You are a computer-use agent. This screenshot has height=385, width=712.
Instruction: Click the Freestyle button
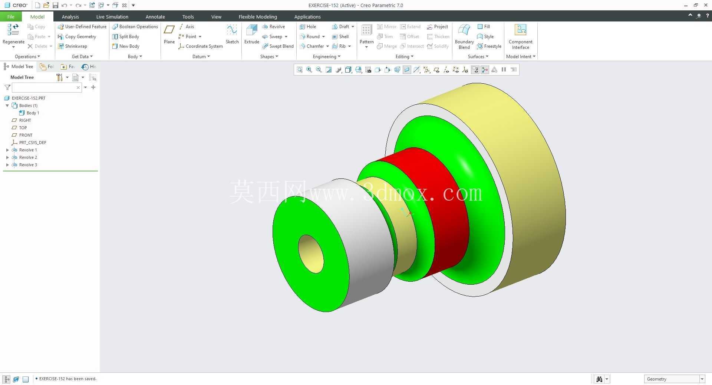[x=489, y=46]
